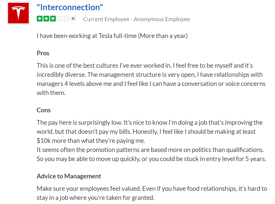
Task: Click the 'Make sure your employees feel valued' text
Action: point(89,189)
